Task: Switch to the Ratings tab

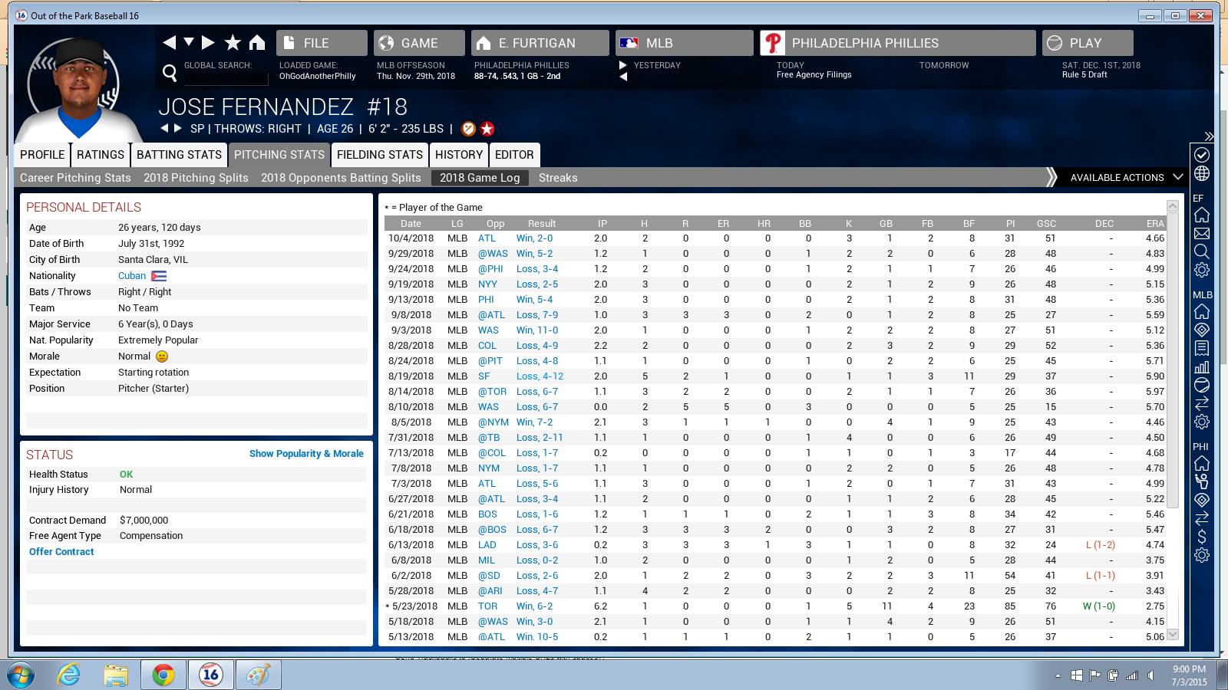Action: (x=101, y=155)
